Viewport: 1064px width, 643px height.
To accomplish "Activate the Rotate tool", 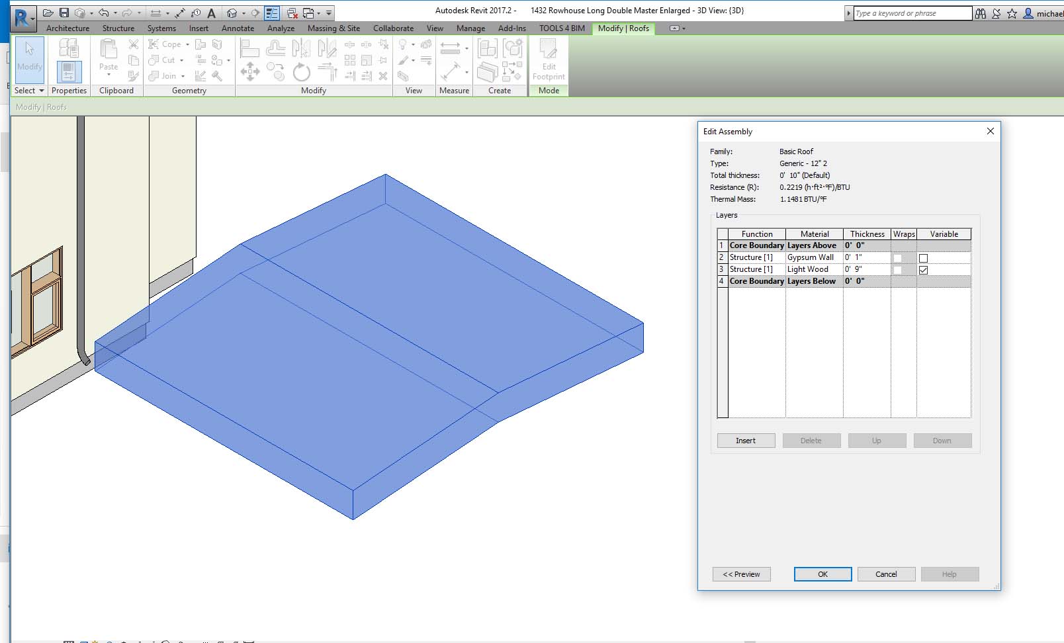I will point(302,73).
